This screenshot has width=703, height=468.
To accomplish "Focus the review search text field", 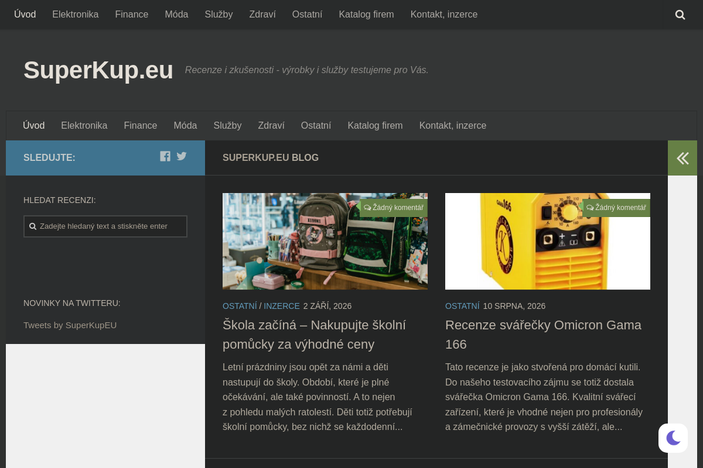I will click(105, 226).
